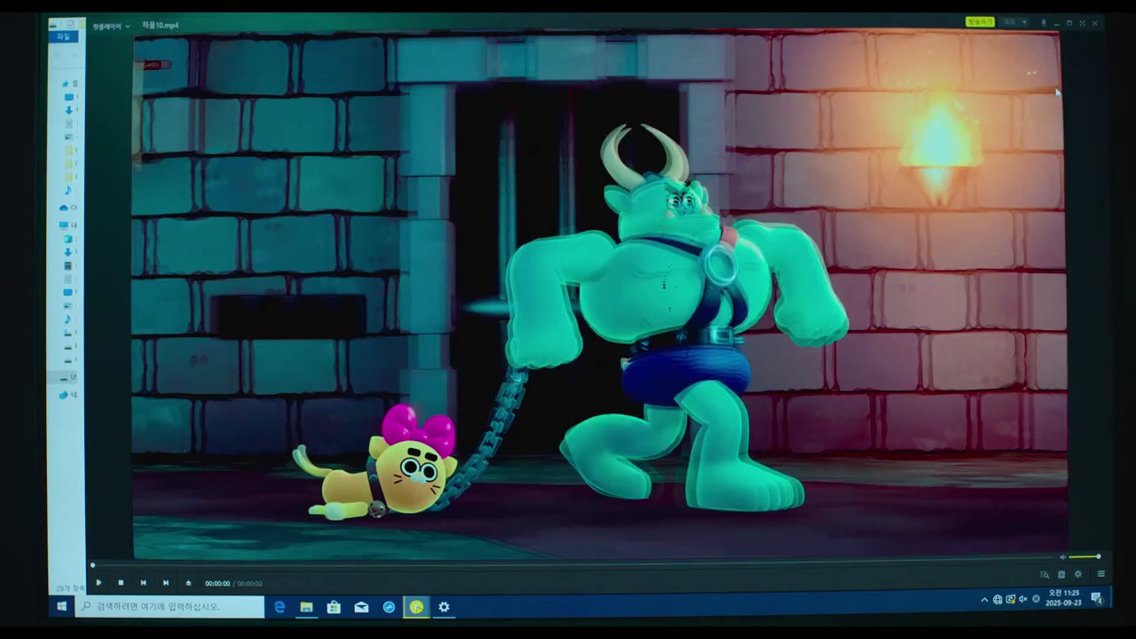Screen dimensions: 1136x639
Task: Click the Windows search box
Action: tap(170, 606)
